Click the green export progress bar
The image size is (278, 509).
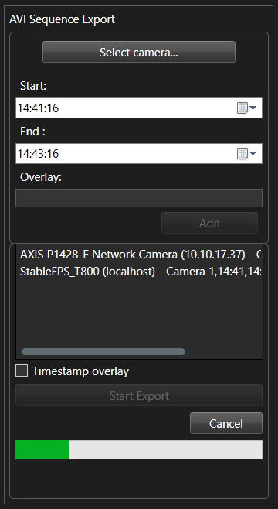click(x=42, y=449)
